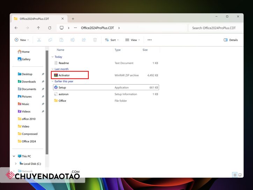Go up one folder level
Viewport: 253px width, 190px height.
(x=38, y=28)
